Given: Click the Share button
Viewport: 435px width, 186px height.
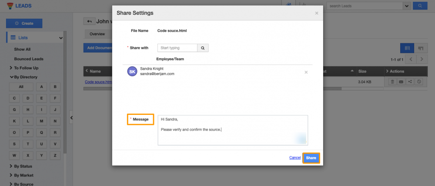Looking at the screenshot, I should [311, 158].
